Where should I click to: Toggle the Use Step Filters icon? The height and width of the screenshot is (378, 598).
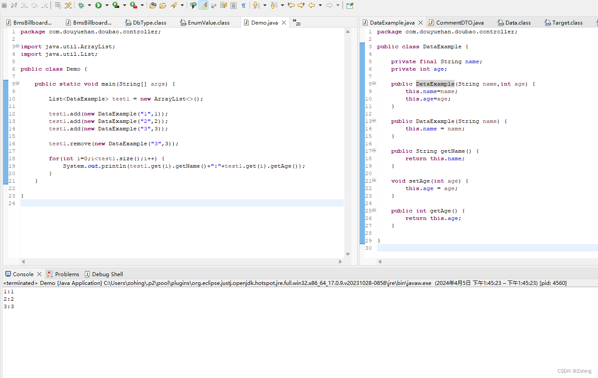coord(68,5)
